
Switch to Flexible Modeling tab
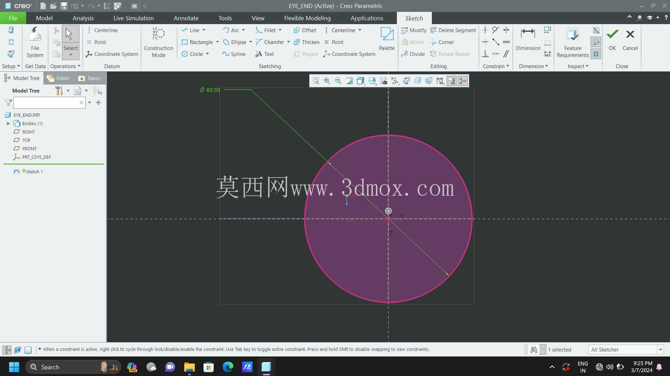point(307,18)
